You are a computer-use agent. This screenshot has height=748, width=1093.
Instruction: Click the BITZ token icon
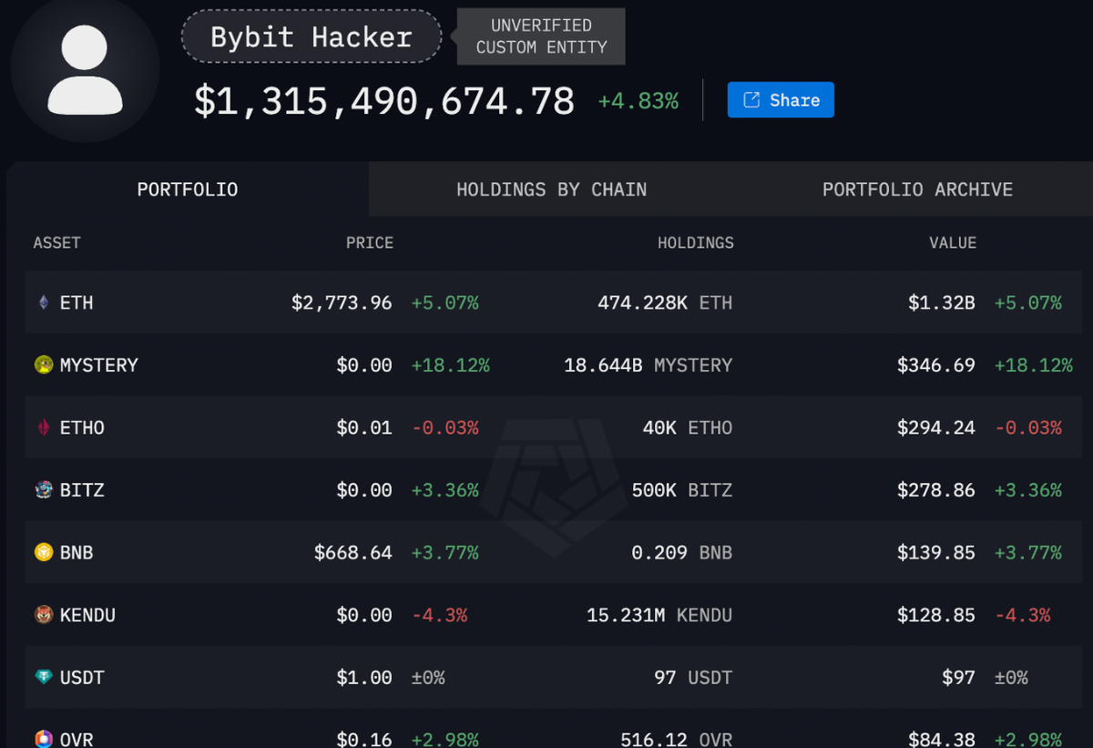point(43,490)
